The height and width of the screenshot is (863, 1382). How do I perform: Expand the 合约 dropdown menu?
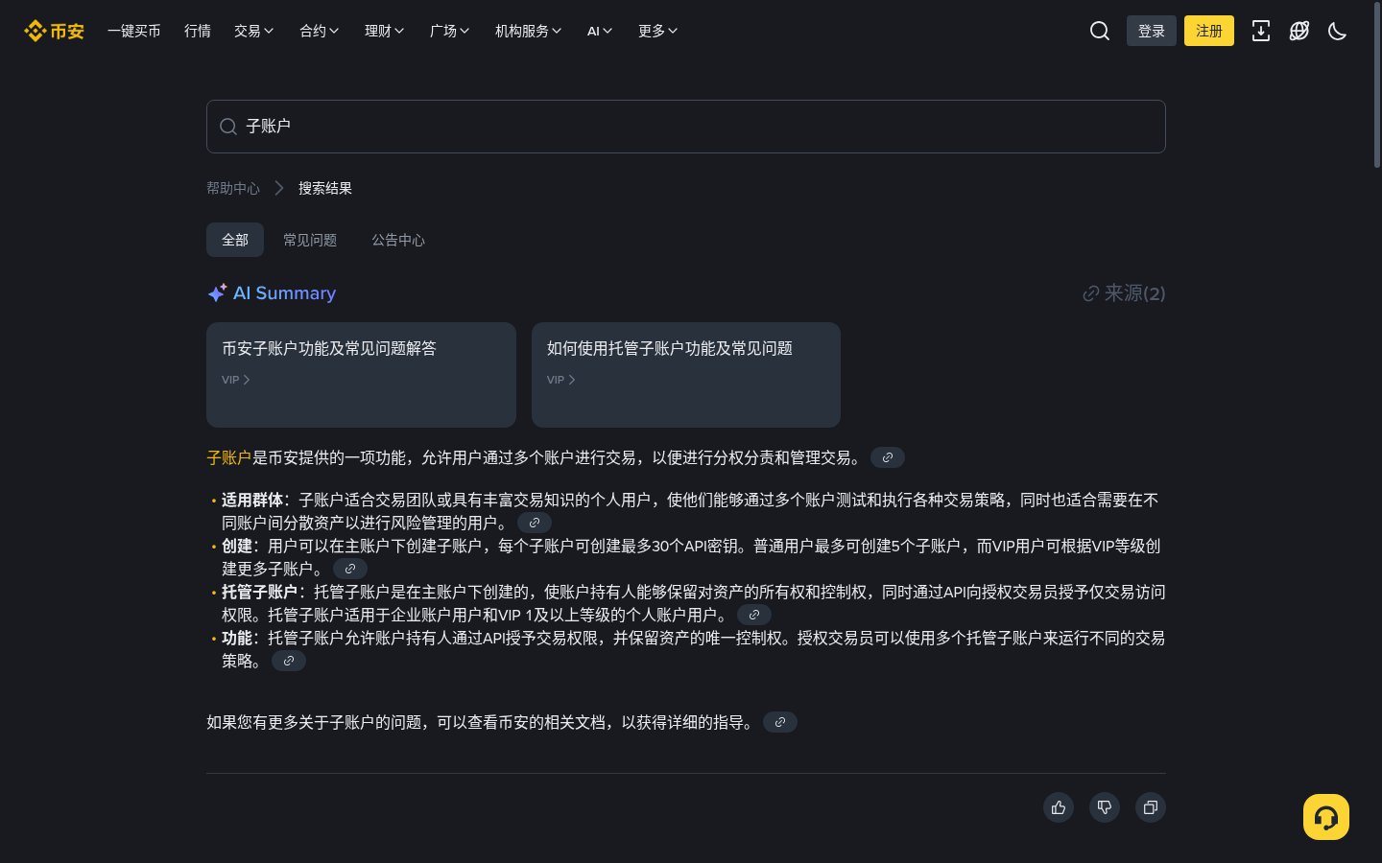tap(320, 31)
